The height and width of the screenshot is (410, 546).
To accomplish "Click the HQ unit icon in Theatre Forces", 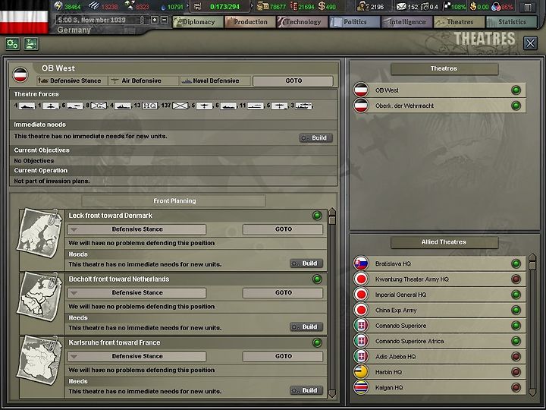I will pyautogui.click(x=149, y=106).
